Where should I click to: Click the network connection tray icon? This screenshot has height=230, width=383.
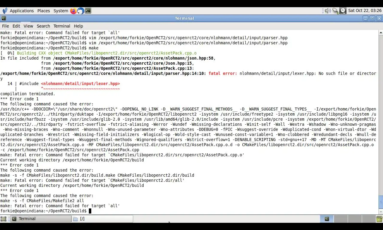[x=335, y=11]
